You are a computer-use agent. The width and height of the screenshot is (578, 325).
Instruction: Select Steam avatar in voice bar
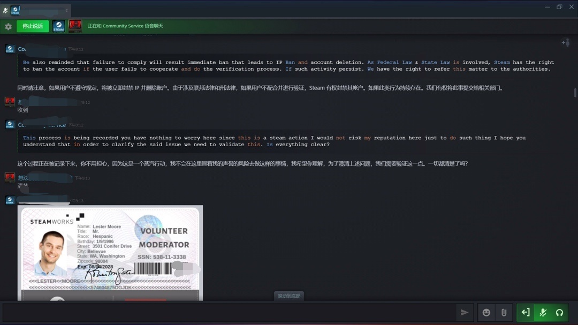(59, 26)
